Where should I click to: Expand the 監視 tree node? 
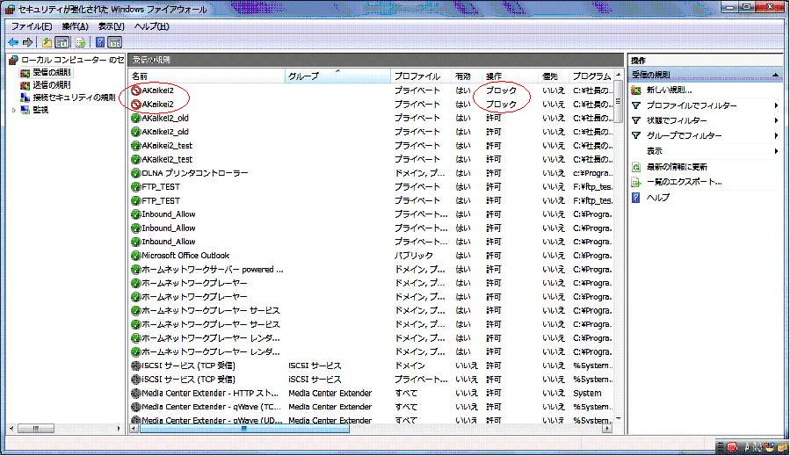click(x=12, y=110)
